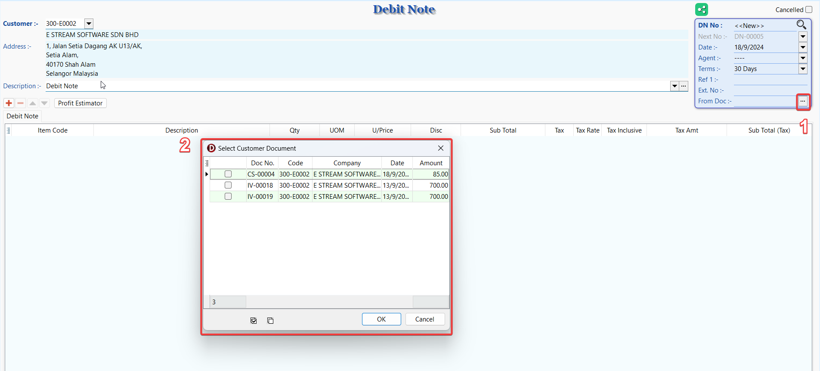Click the uncheck all icon in dialog

[270, 321]
